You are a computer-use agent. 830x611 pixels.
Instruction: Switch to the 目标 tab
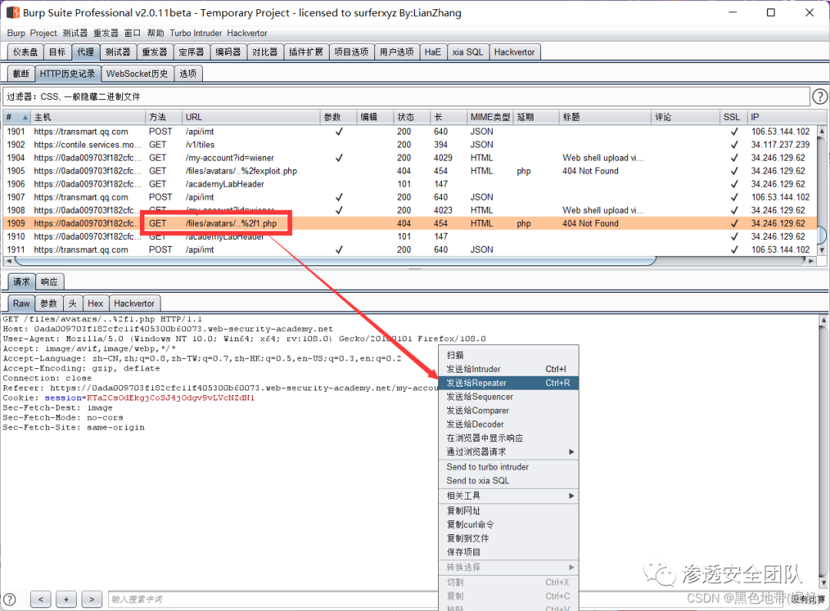click(57, 52)
